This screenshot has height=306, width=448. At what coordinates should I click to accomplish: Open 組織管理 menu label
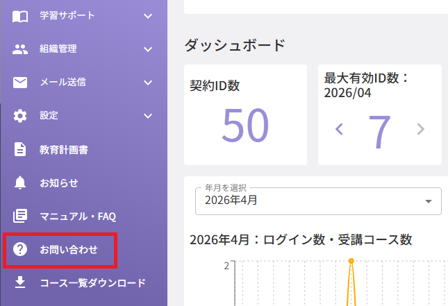click(x=58, y=49)
